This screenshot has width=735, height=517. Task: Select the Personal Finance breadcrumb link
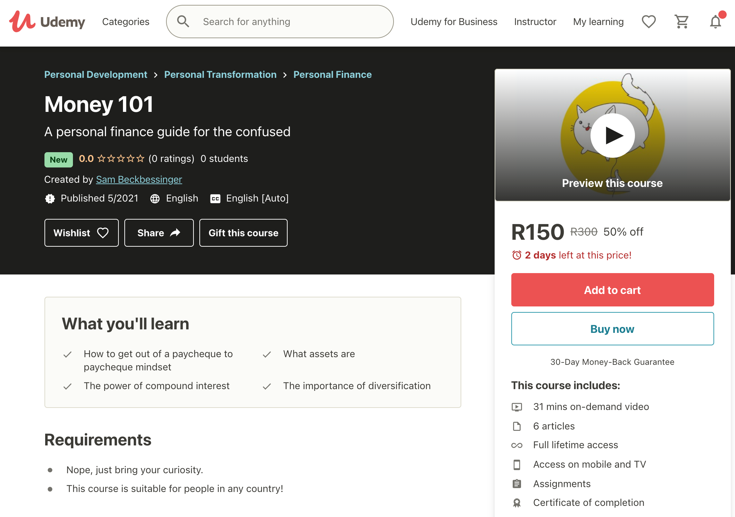coord(333,74)
